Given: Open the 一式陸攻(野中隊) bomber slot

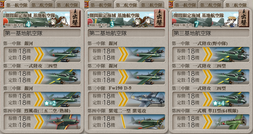Looking at the screenshot, I should coord(211,55).
